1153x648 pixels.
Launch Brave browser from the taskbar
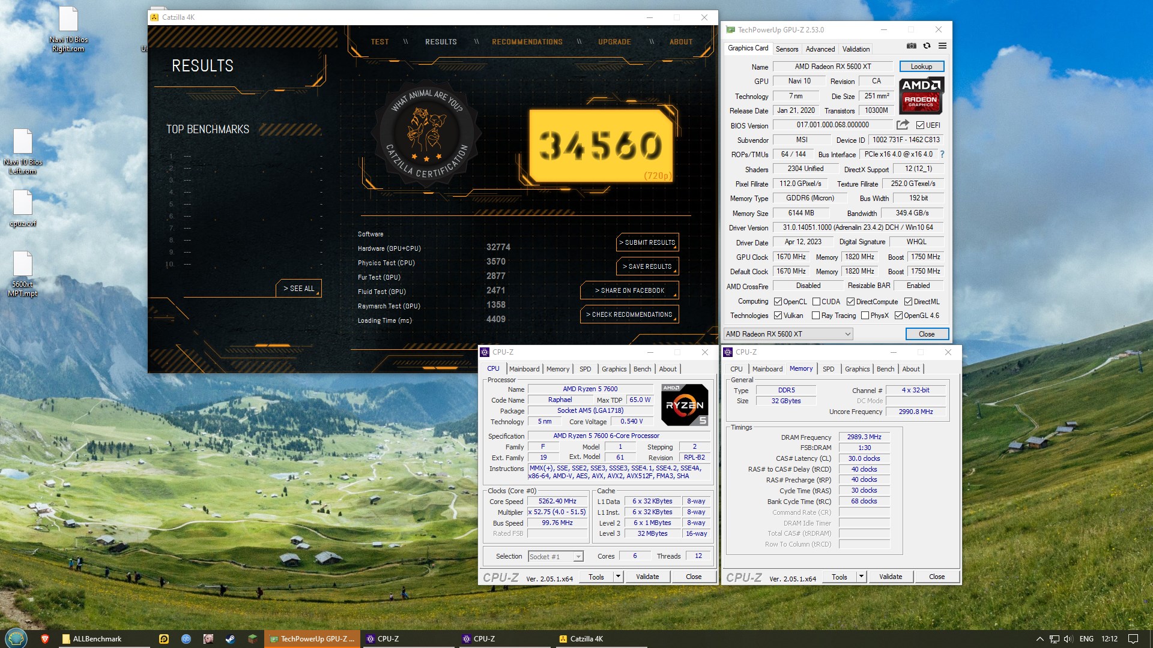(x=44, y=639)
